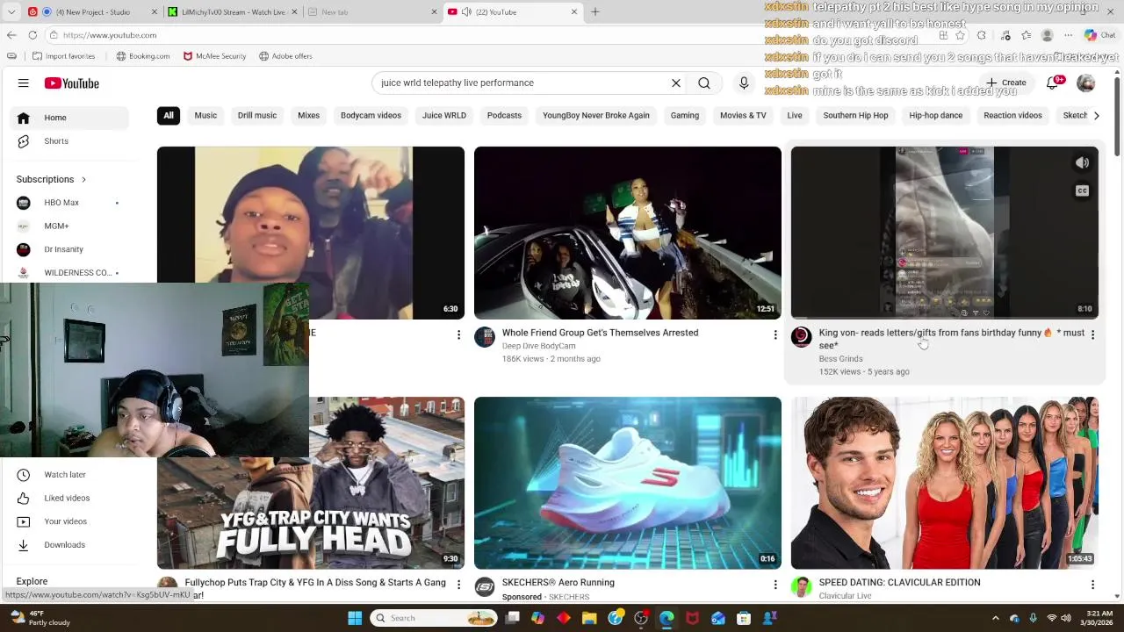Screen dimensions: 1124x632
Task: Select the Juice WRLD filter chip
Action: pos(444,116)
